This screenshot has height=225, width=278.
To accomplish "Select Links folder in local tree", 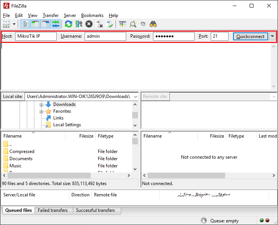I will [58, 118].
